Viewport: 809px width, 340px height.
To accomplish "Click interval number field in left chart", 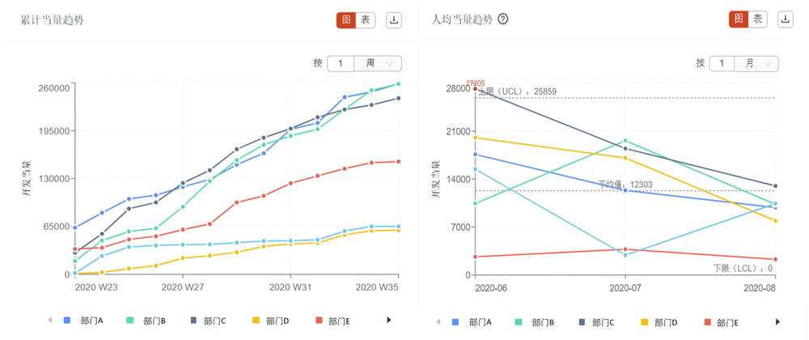I will click(x=341, y=63).
